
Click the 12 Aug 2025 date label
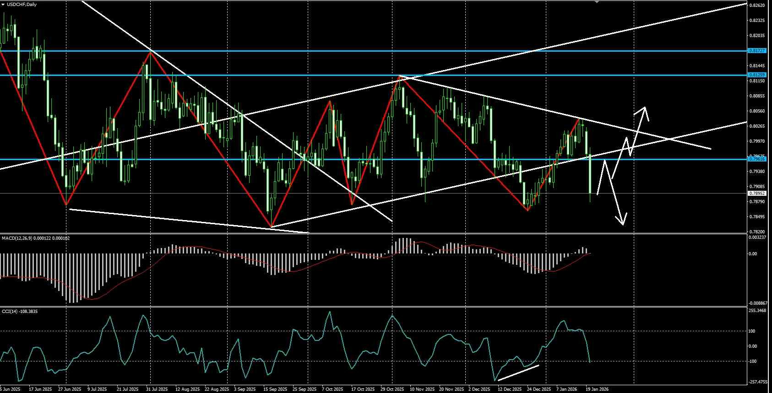[x=188, y=389]
